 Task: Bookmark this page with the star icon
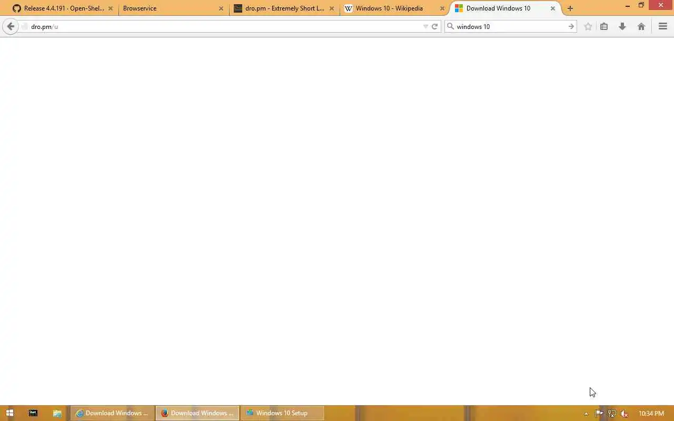(588, 26)
